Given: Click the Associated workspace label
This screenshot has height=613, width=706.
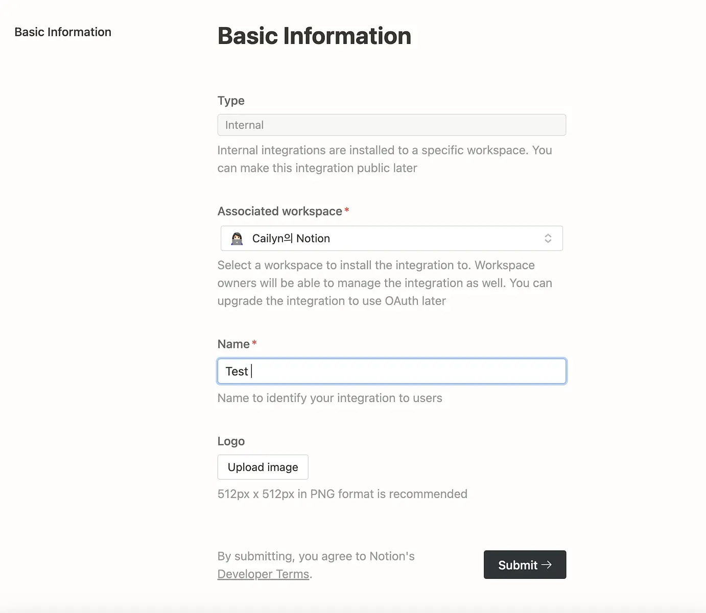Looking at the screenshot, I should pos(280,211).
